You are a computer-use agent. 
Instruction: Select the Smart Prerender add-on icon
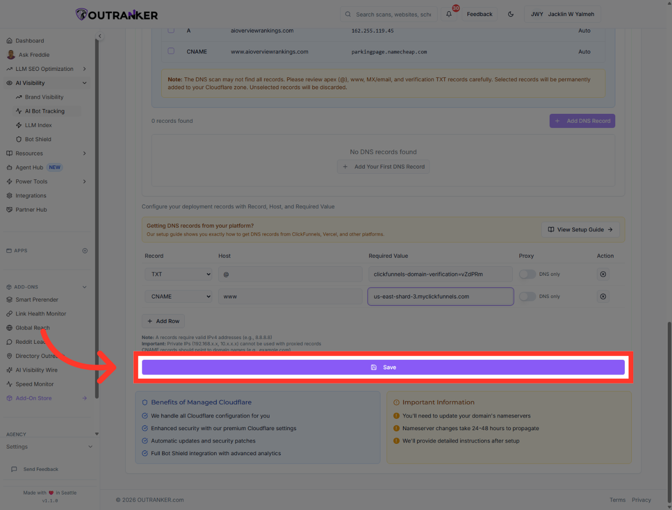[9, 299]
